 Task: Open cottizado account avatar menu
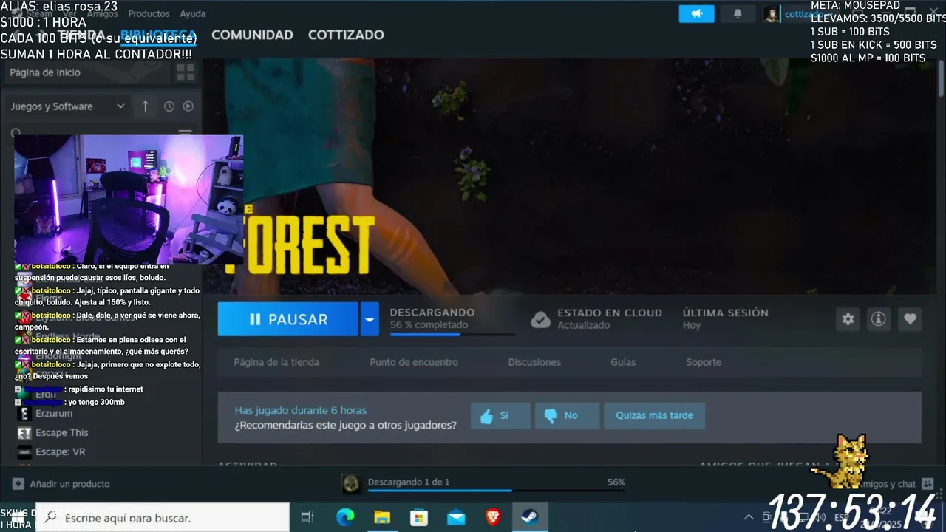[772, 14]
